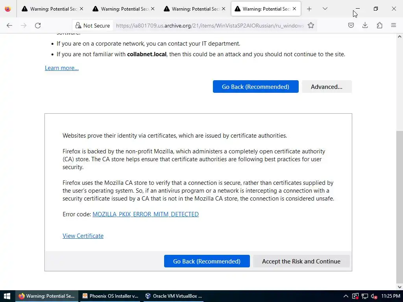The width and height of the screenshot is (403, 302).
Task: Open a new tab with plus button
Action: (309, 9)
